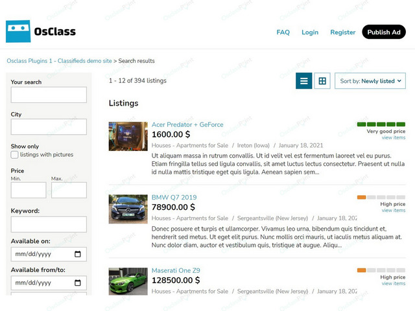Open calendar picker for Available from/to

tap(78, 282)
